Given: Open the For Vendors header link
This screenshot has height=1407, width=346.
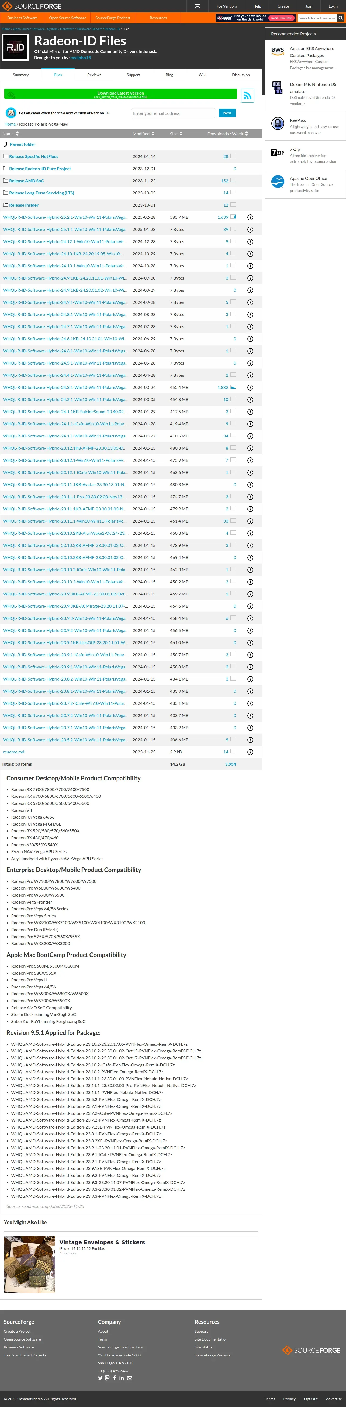Looking at the screenshot, I should pyautogui.click(x=227, y=6).
